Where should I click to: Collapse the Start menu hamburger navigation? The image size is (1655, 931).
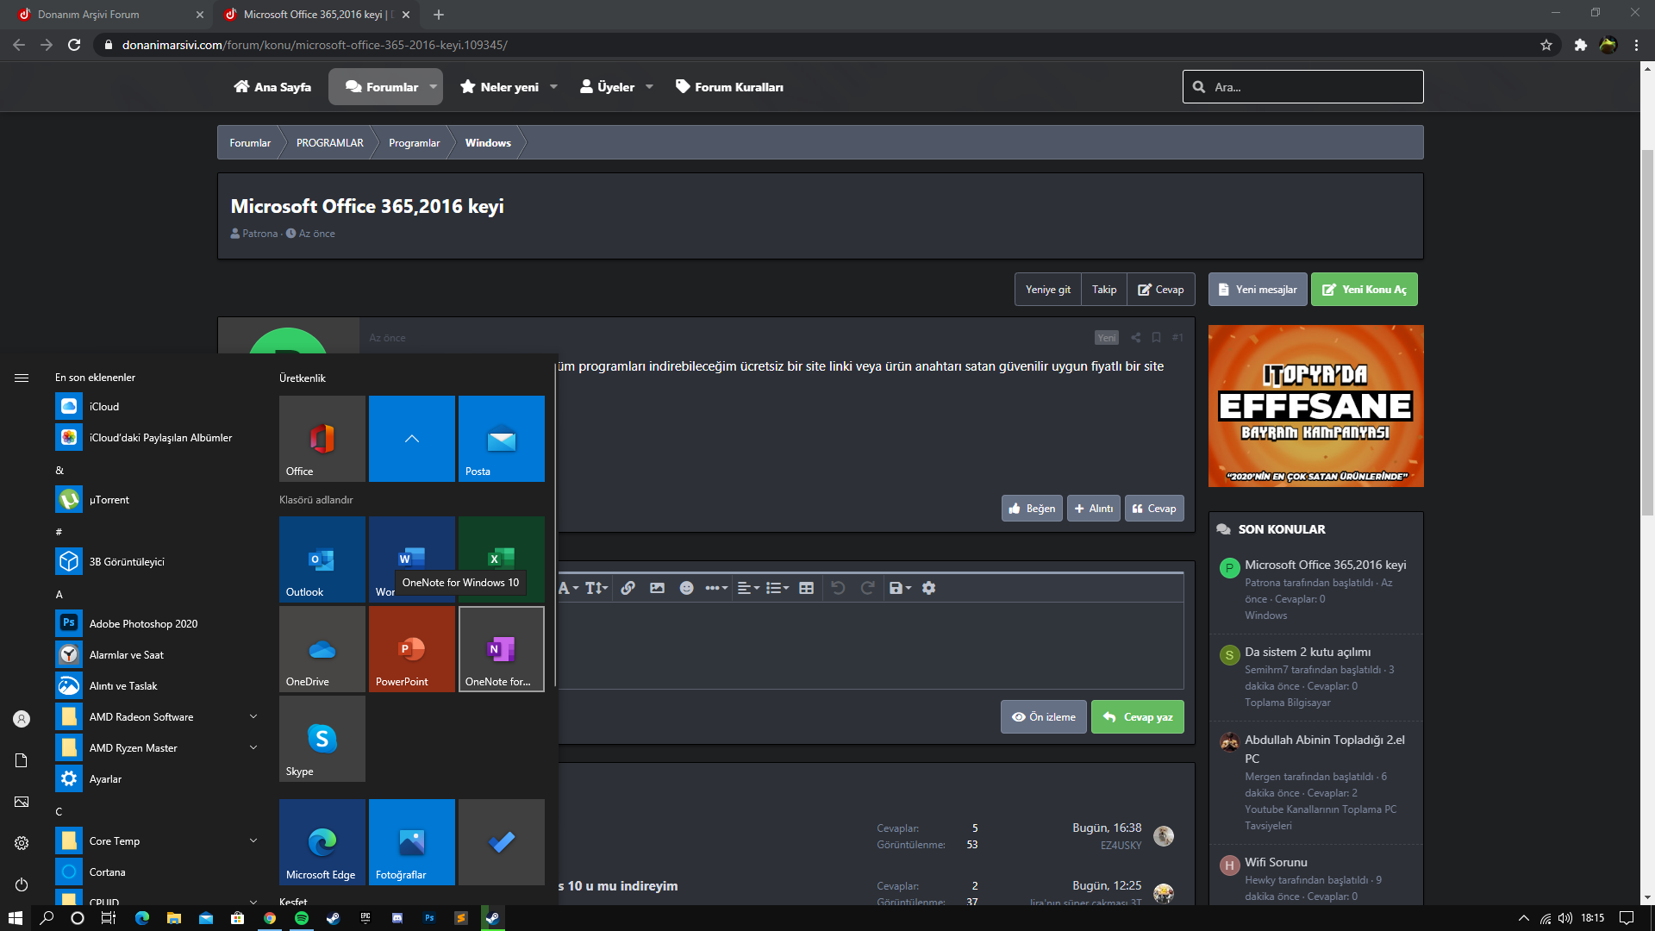[x=22, y=378]
